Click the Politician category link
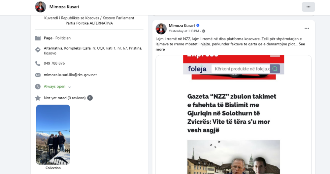 (x=63, y=38)
